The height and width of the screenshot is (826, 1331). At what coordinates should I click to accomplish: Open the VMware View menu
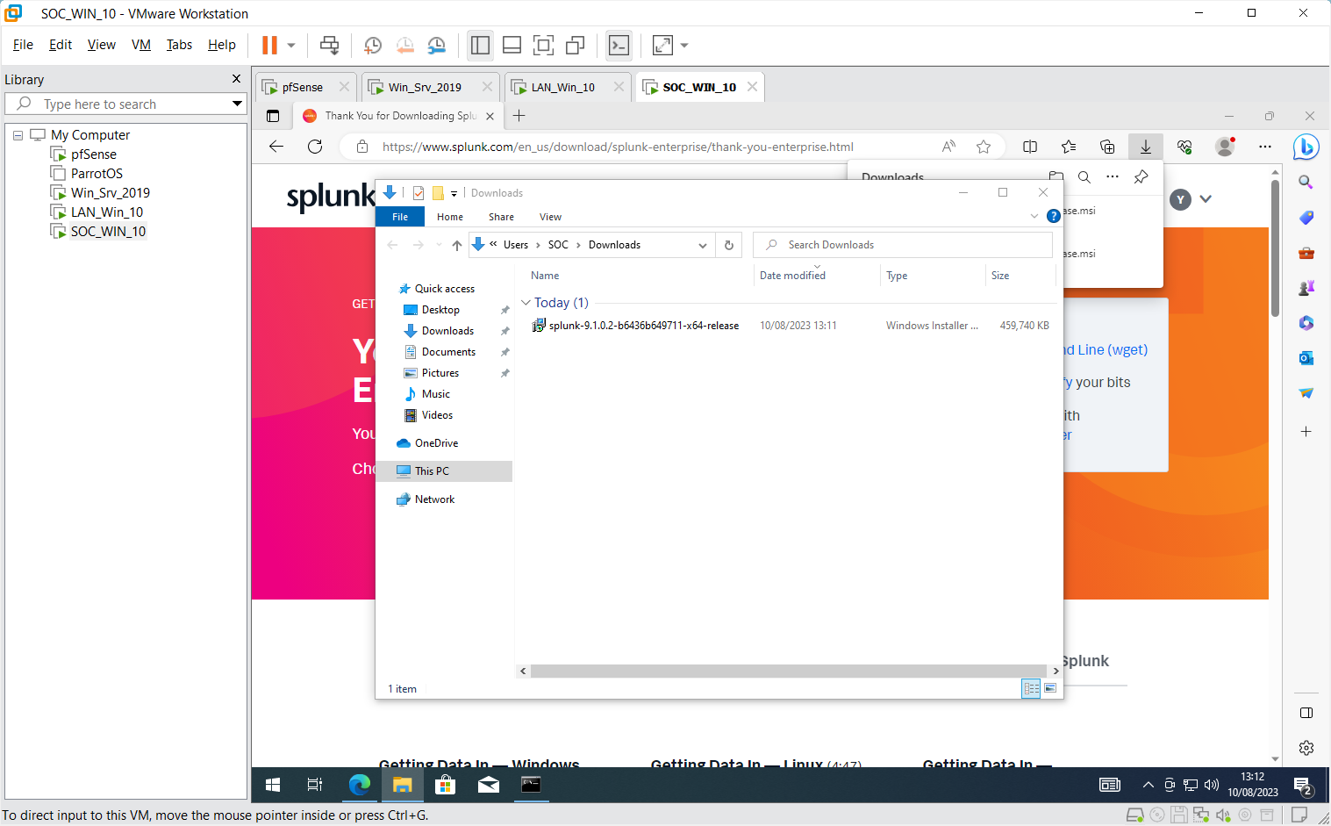click(102, 45)
